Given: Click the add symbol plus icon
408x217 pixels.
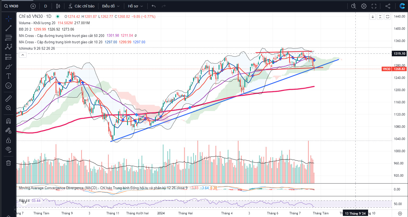Looking at the screenshot, I should [33, 6].
